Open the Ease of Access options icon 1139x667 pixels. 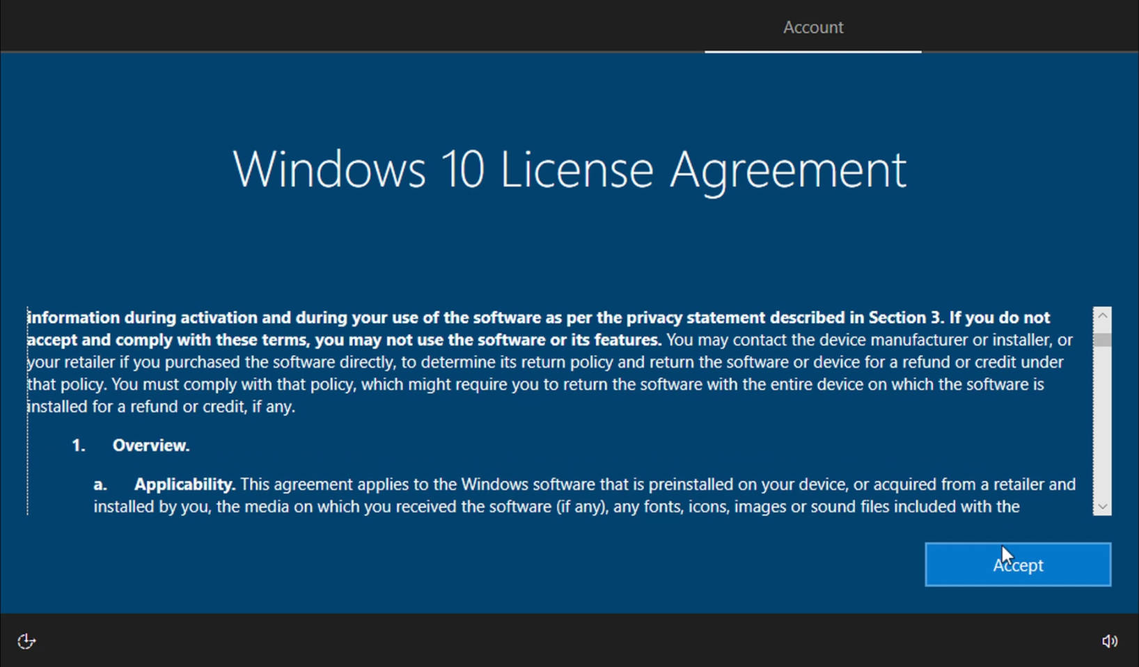[26, 641]
